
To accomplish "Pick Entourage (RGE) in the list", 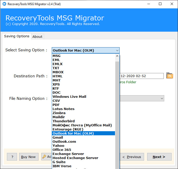I will pos(83,129).
